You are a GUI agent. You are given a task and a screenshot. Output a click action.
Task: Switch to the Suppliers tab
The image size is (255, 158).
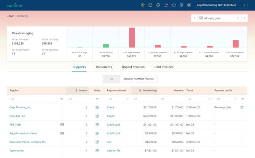79,67
